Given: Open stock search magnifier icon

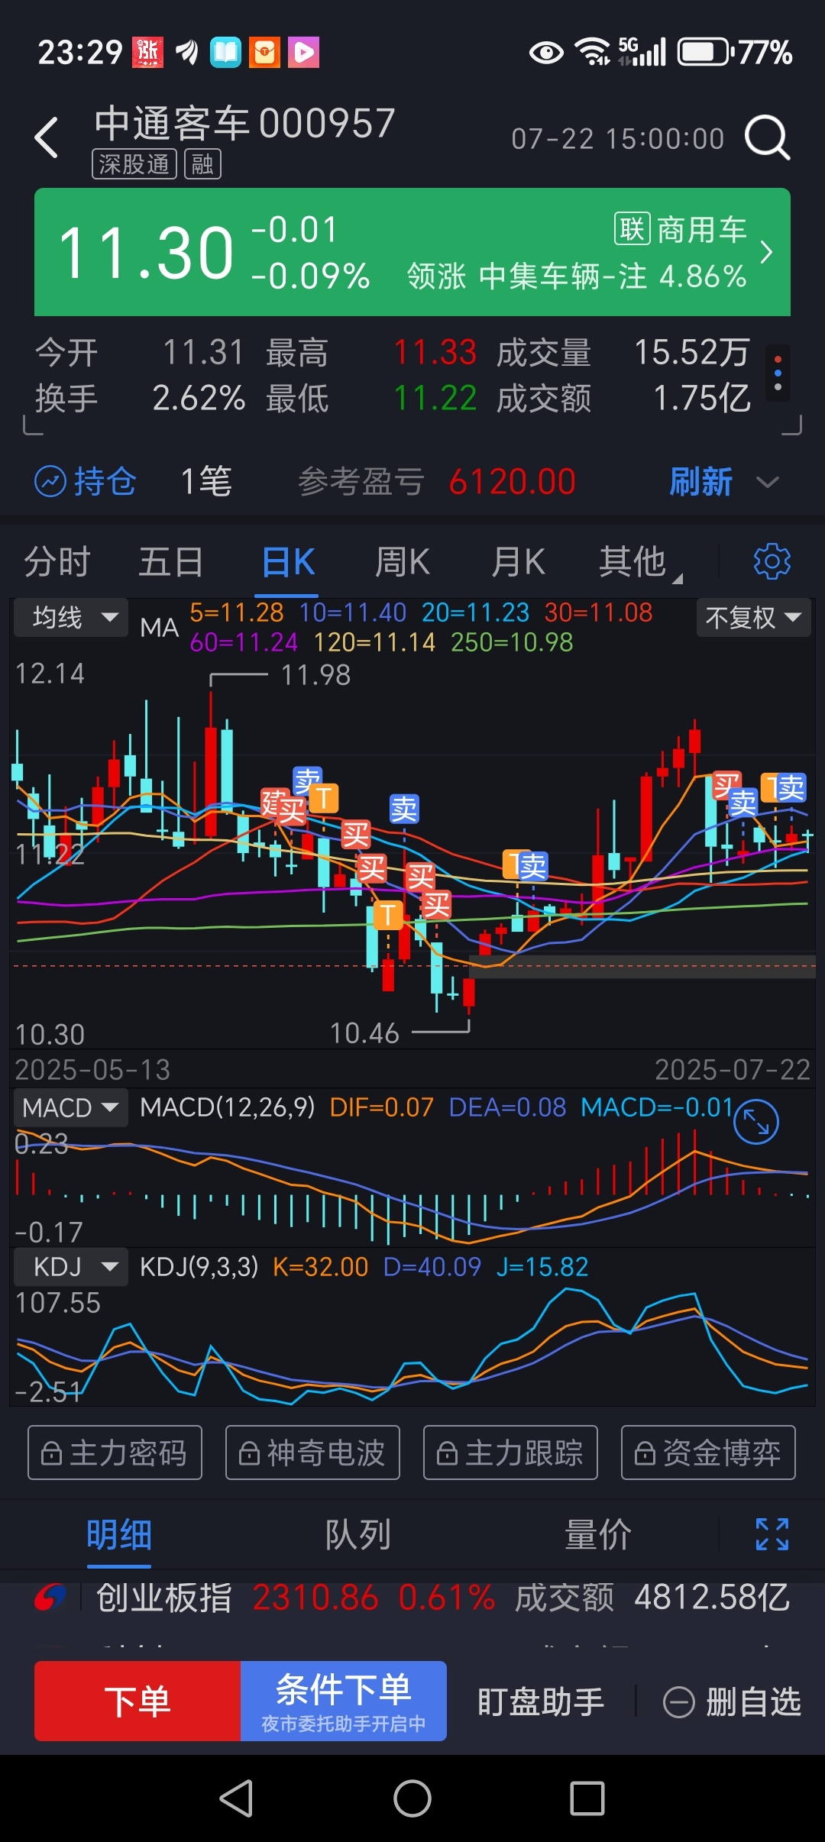Looking at the screenshot, I should [x=767, y=137].
